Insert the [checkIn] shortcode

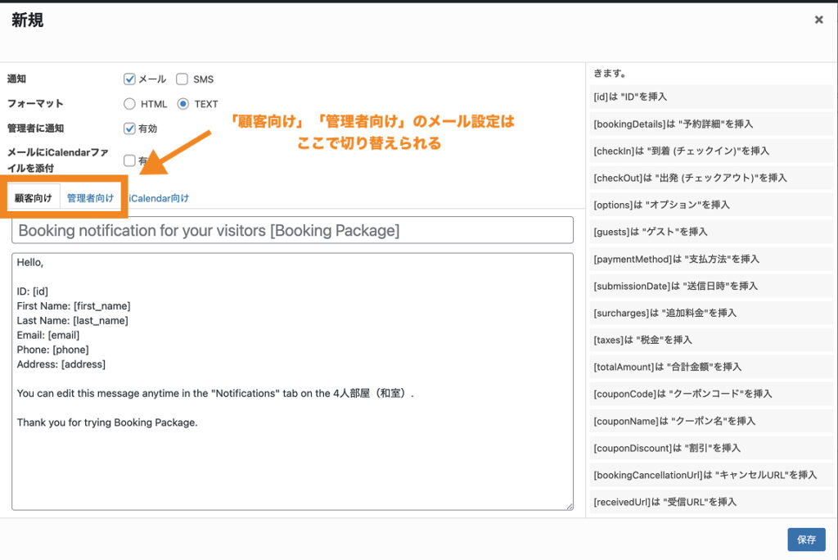coord(710,151)
